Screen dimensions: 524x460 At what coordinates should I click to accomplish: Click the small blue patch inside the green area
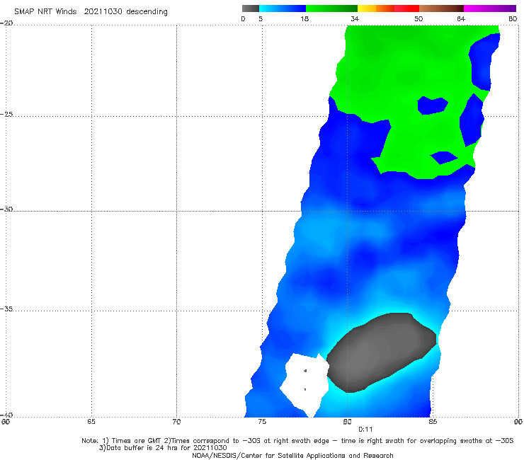pyautogui.click(x=433, y=105)
